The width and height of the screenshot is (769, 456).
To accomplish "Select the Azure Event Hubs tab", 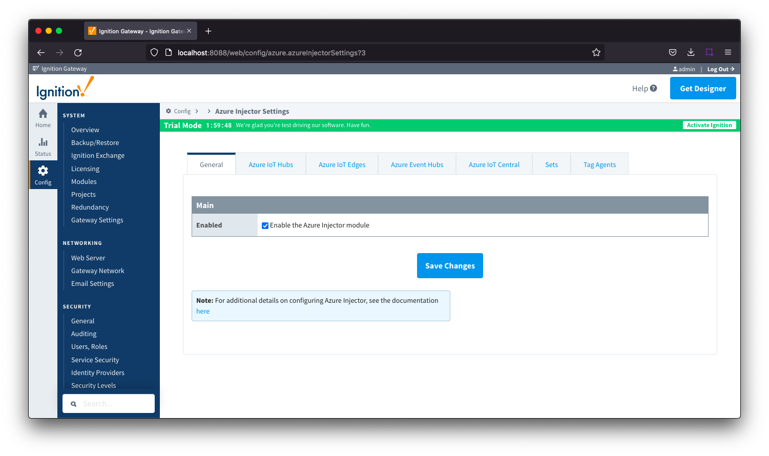I will point(417,164).
